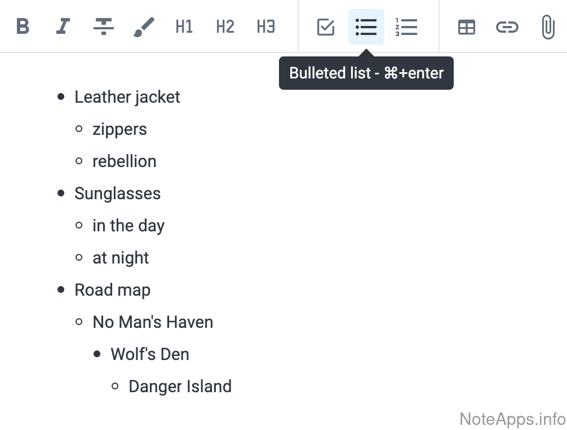
Task: Place cursor in 'Sunglasses' bullet item
Action: coord(117,194)
